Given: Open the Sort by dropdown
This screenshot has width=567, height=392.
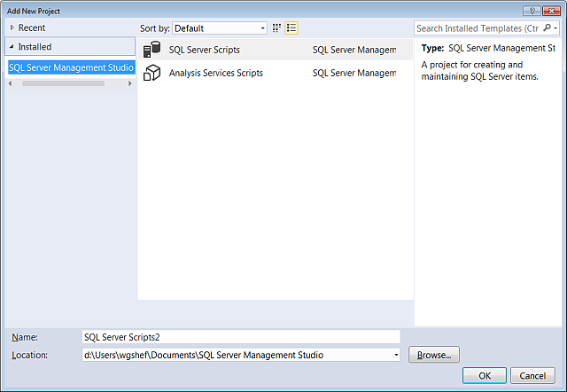Looking at the screenshot, I should click(x=219, y=28).
